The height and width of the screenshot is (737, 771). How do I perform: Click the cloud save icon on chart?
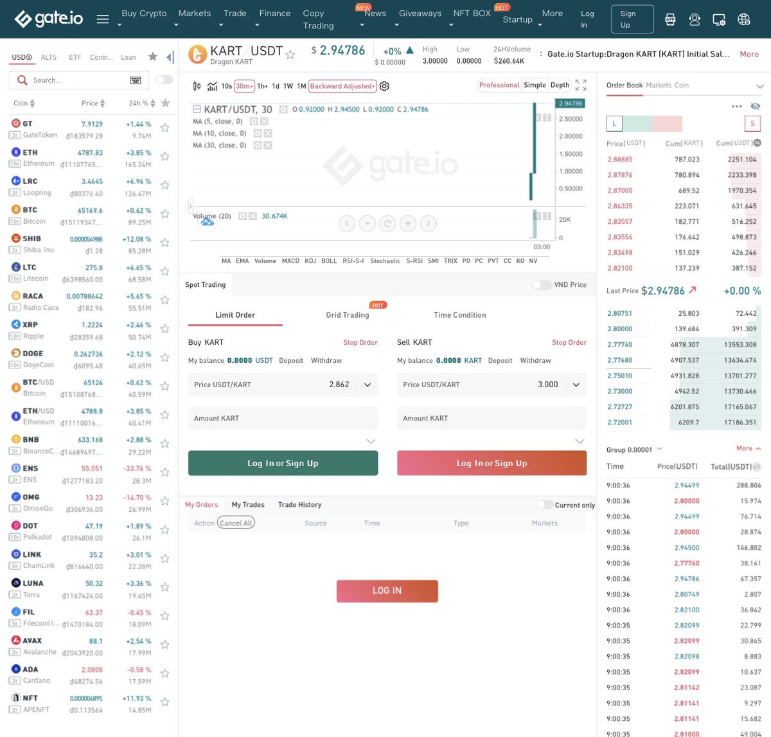207,222
